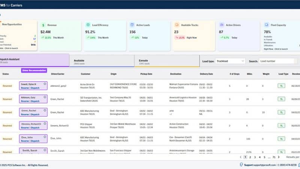The image size is (300, 169).
Task: Click the support headset icon in footer
Action: click(x=241, y=165)
